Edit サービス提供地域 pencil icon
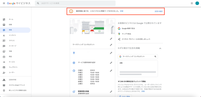 coord(111,63)
